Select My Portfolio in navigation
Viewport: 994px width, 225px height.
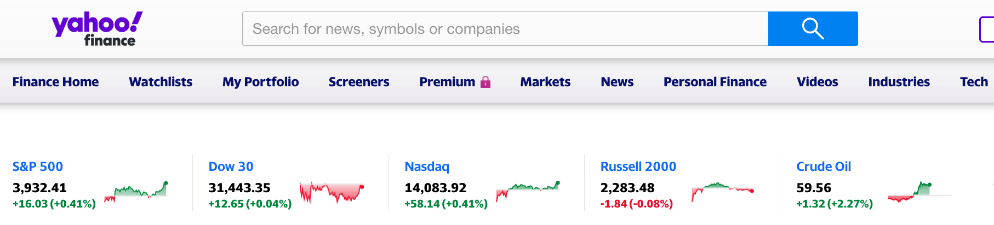coord(261,82)
